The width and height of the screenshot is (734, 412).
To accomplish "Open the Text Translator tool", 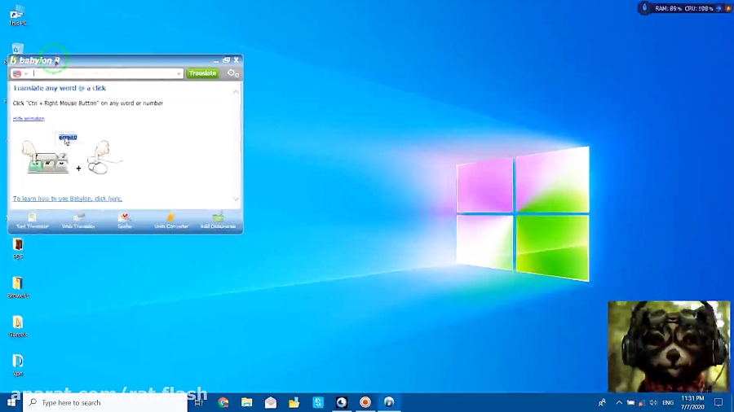I will click(33, 220).
